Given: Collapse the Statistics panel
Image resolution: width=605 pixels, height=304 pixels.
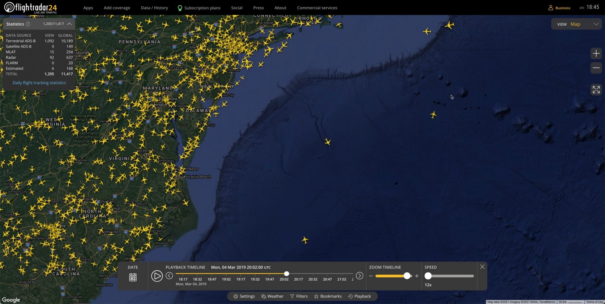Looking at the screenshot, I should [x=70, y=24].
